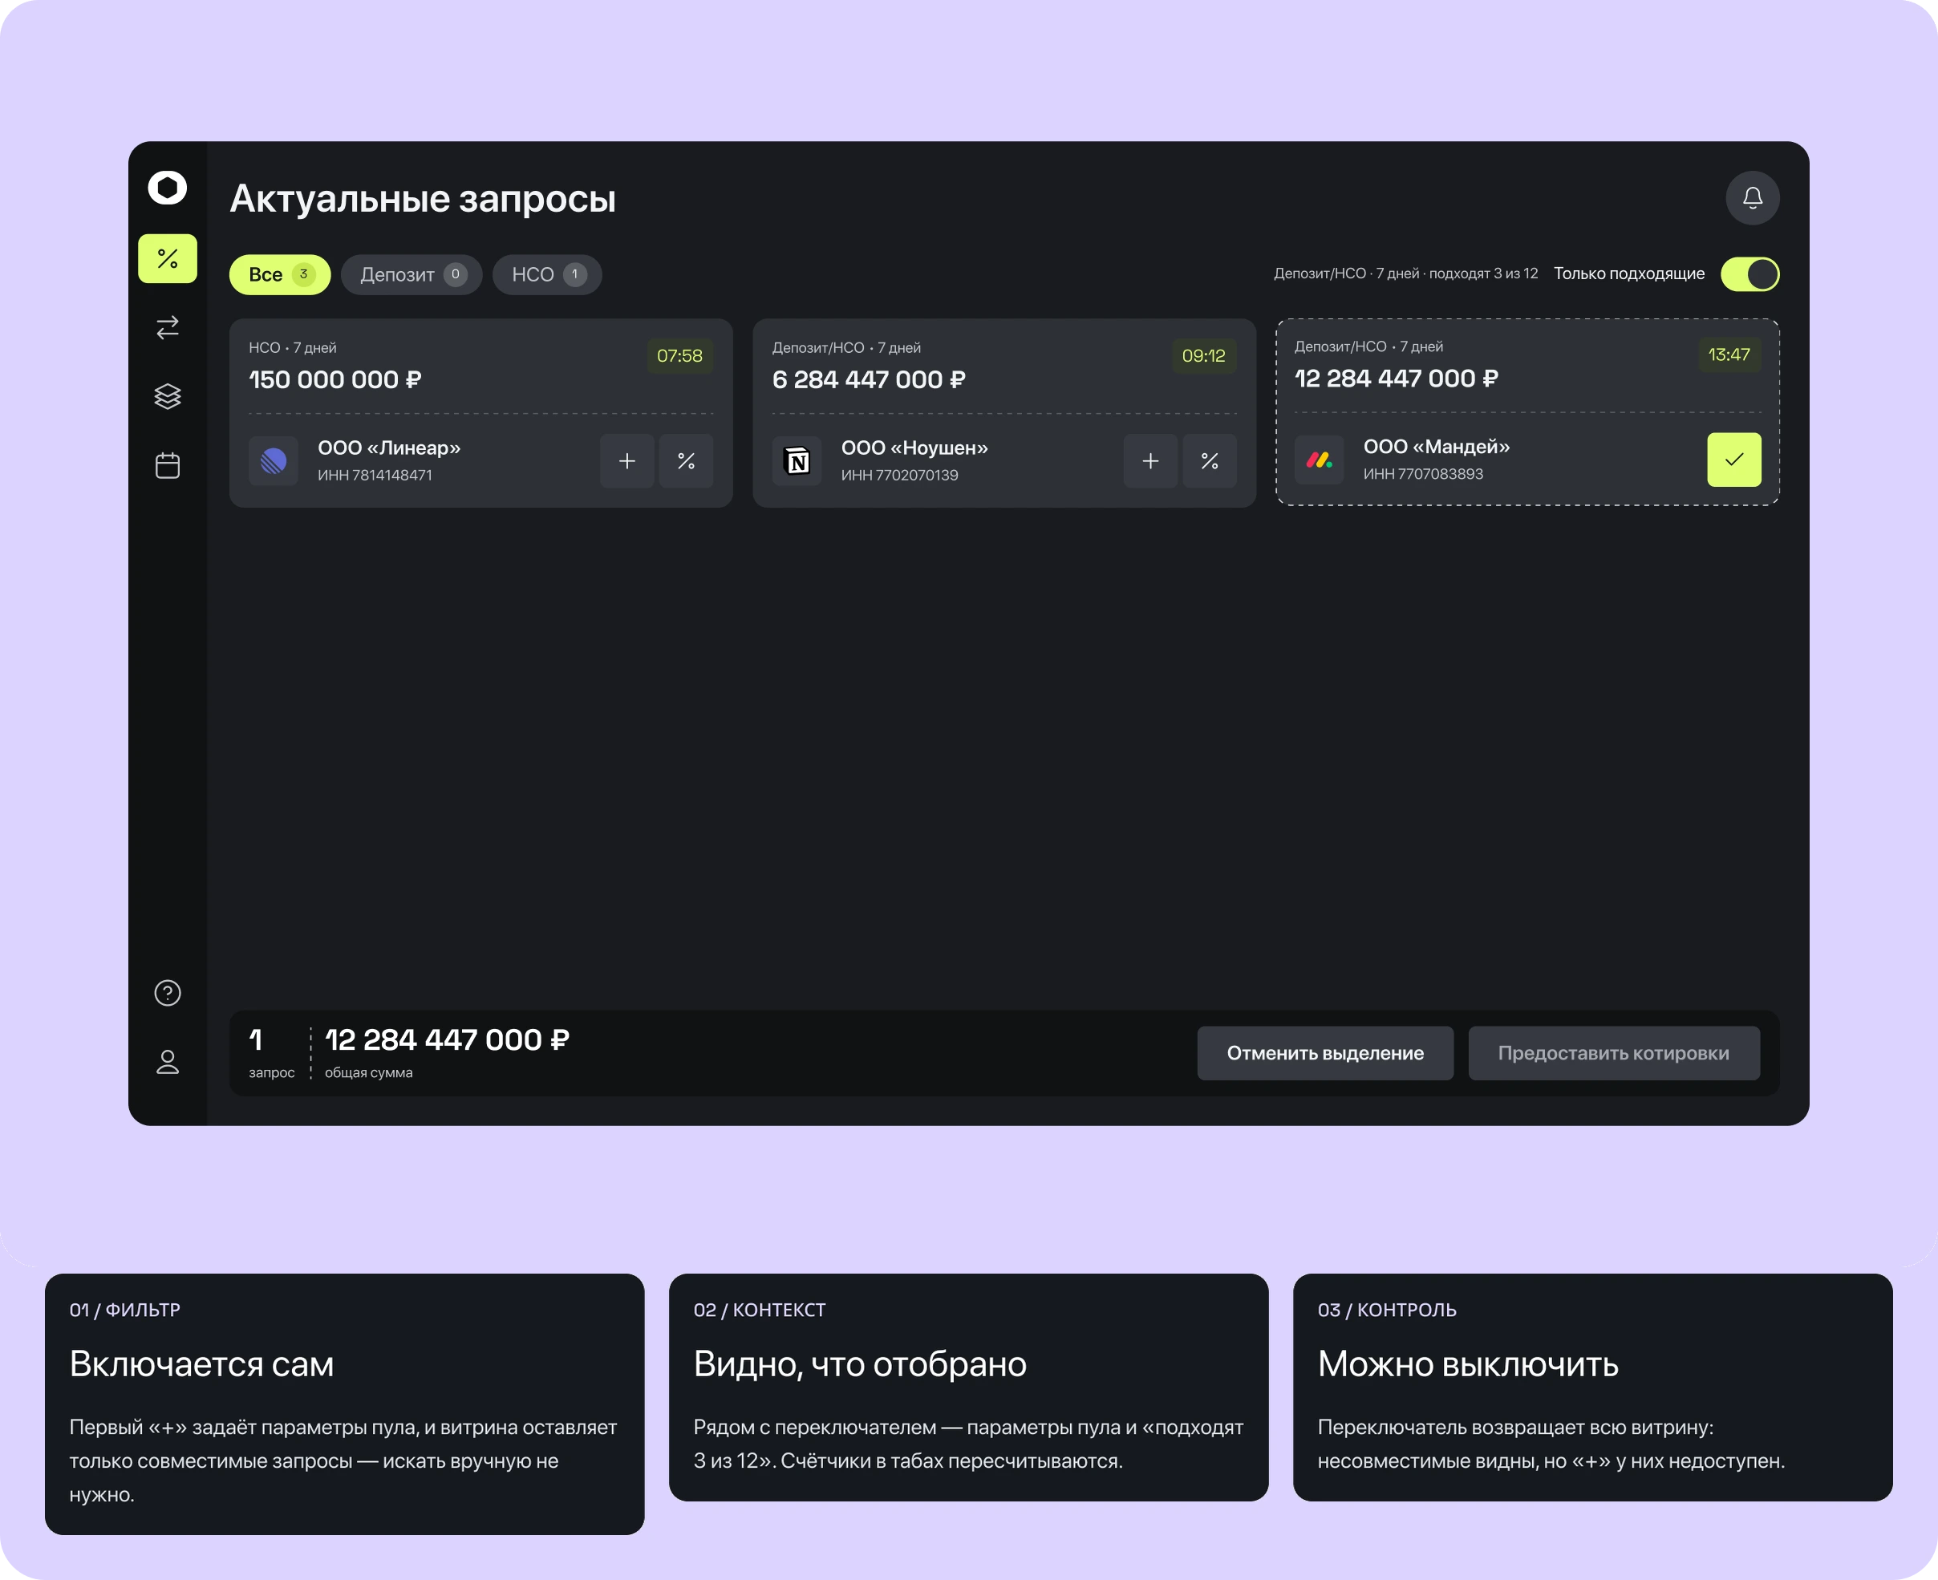Click the amount 150 000 000 ₽
Viewport: 1938px width, 1580px height.
[x=335, y=379]
